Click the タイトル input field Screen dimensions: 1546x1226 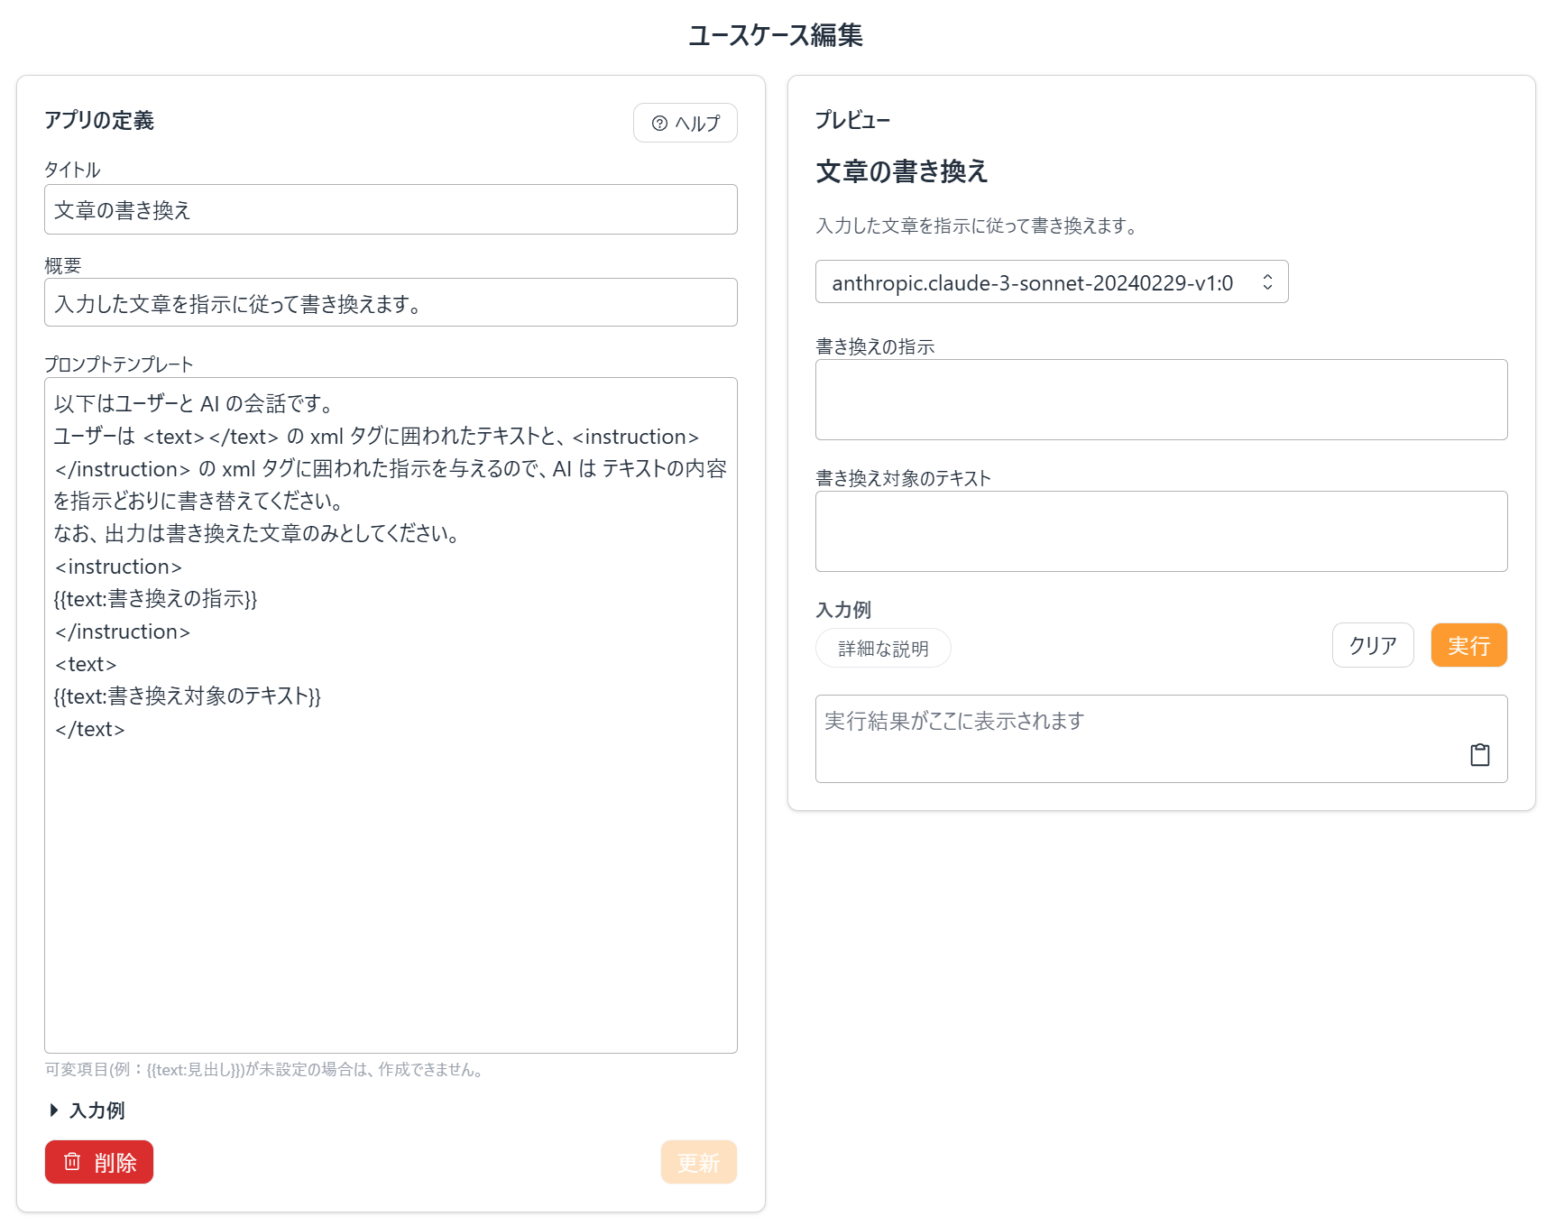pyautogui.click(x=391, y=209)
